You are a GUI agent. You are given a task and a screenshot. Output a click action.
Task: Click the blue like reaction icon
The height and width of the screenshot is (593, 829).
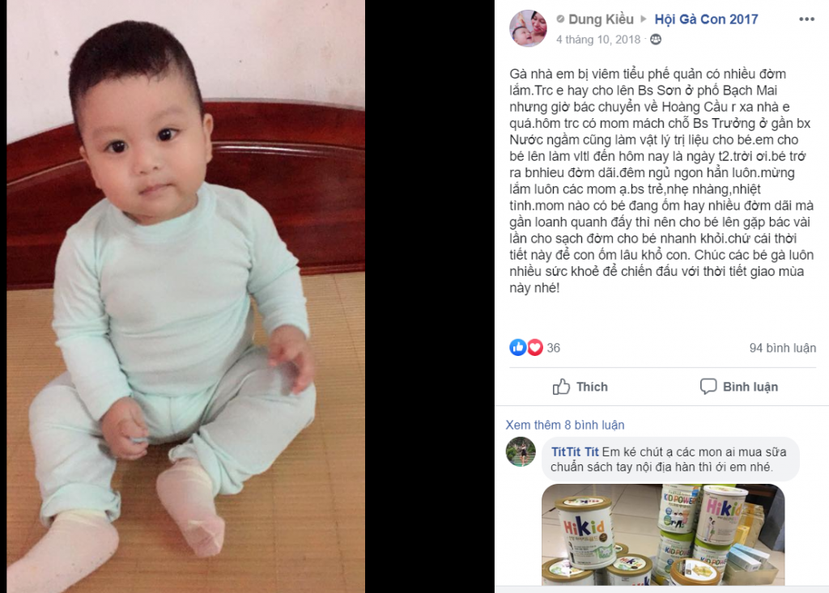click(517, 347)
